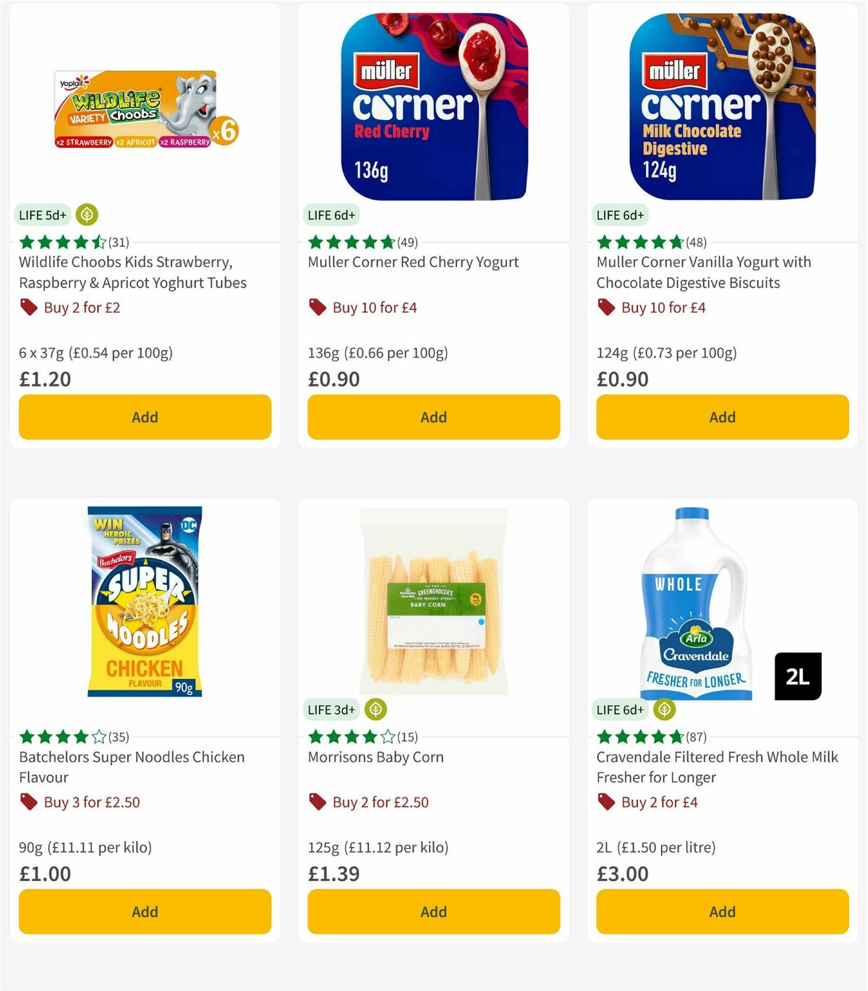The image size is (868, 991).
Task: Expand the Buy 10 for £4 offer on Vanilla Yogurt
Action: click(663, 307)
